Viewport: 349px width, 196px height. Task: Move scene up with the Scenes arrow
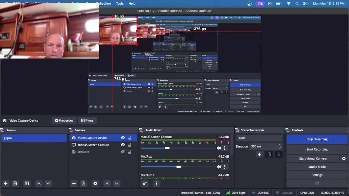pyautogui.click(x=39, y=183)
